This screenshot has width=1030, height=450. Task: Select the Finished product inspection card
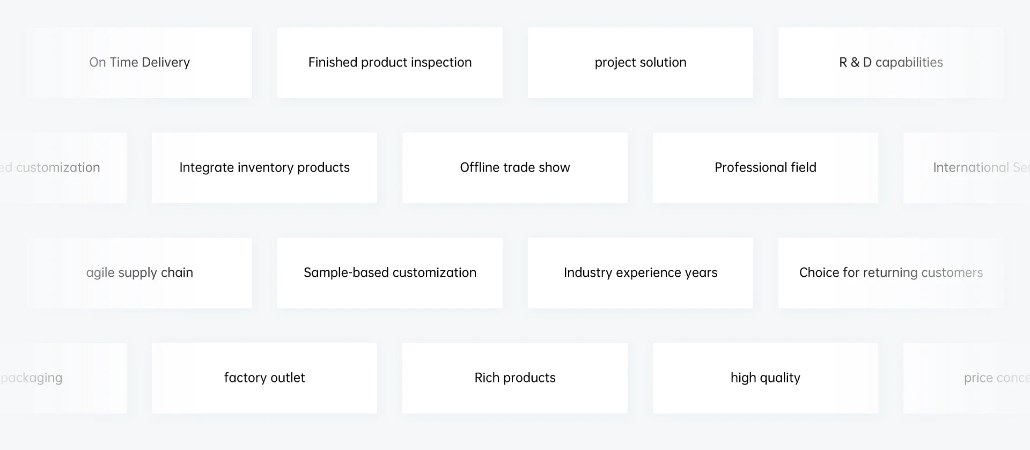[x=390, y=63]
